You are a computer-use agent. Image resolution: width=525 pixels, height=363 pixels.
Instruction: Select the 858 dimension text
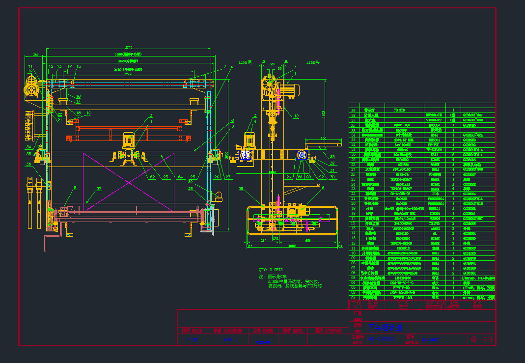(x=308, y=240)
